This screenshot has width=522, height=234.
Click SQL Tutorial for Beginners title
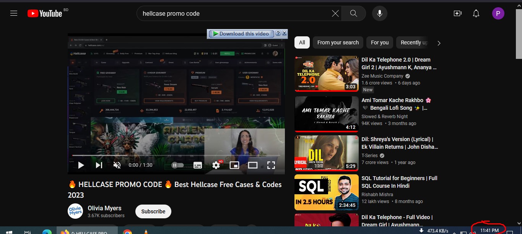click(400, 182)
